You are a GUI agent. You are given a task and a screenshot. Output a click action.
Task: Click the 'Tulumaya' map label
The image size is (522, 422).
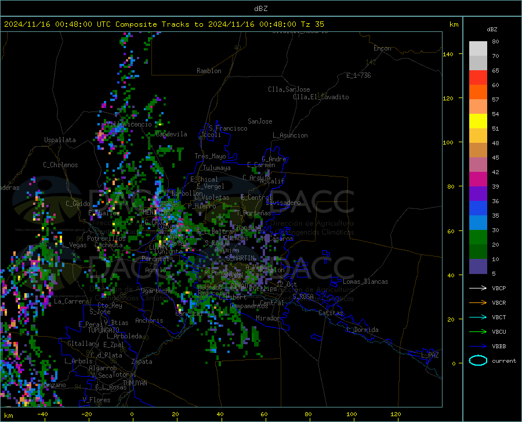pyautogui.click(x=217, y=168)
